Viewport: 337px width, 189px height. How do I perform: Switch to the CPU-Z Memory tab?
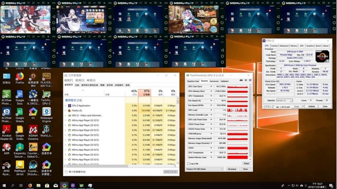tap(294, 46)
